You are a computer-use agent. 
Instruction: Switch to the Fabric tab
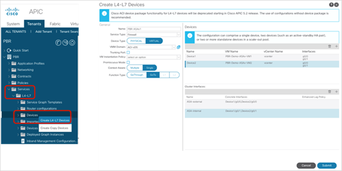click(x=55, y=24)
